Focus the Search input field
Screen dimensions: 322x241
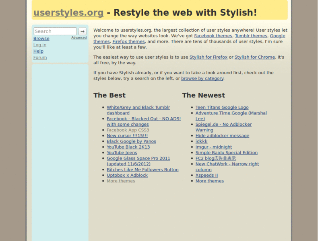[x=55, y=31]
